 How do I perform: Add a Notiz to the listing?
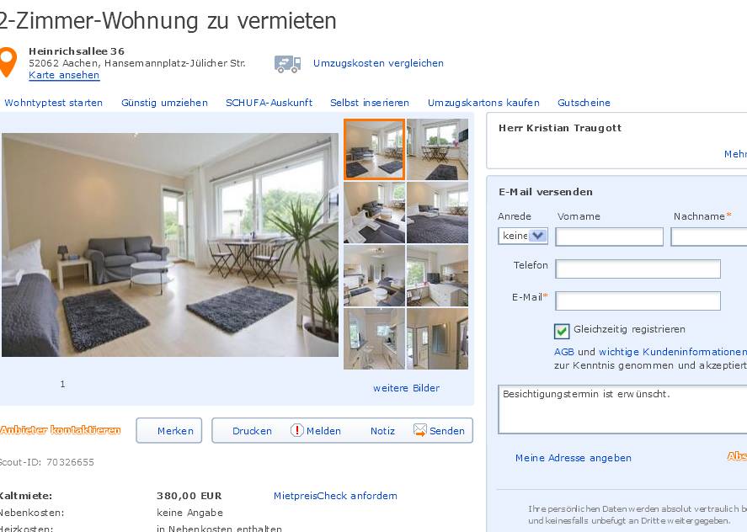pyautogui.click(x=382, y=430)
